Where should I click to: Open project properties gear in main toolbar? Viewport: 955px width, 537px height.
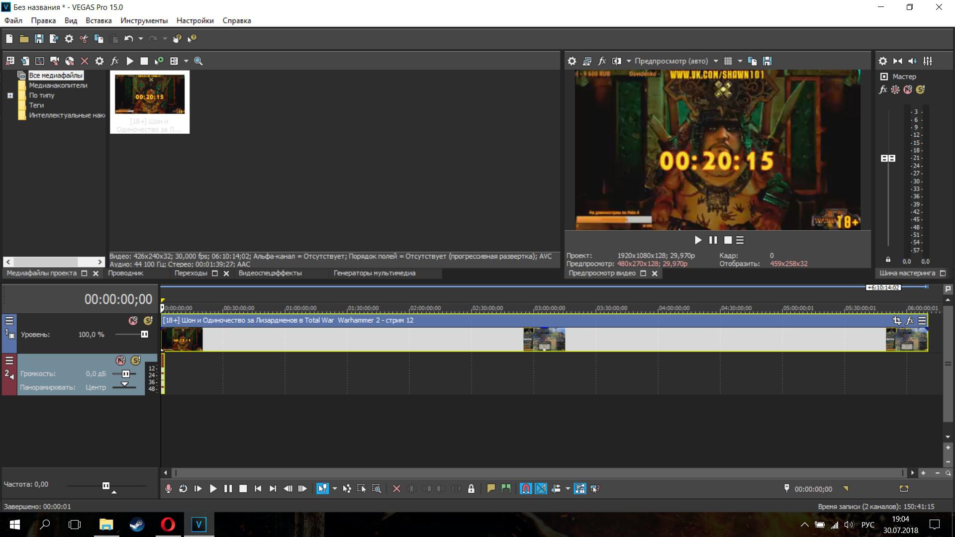point(69,39)
